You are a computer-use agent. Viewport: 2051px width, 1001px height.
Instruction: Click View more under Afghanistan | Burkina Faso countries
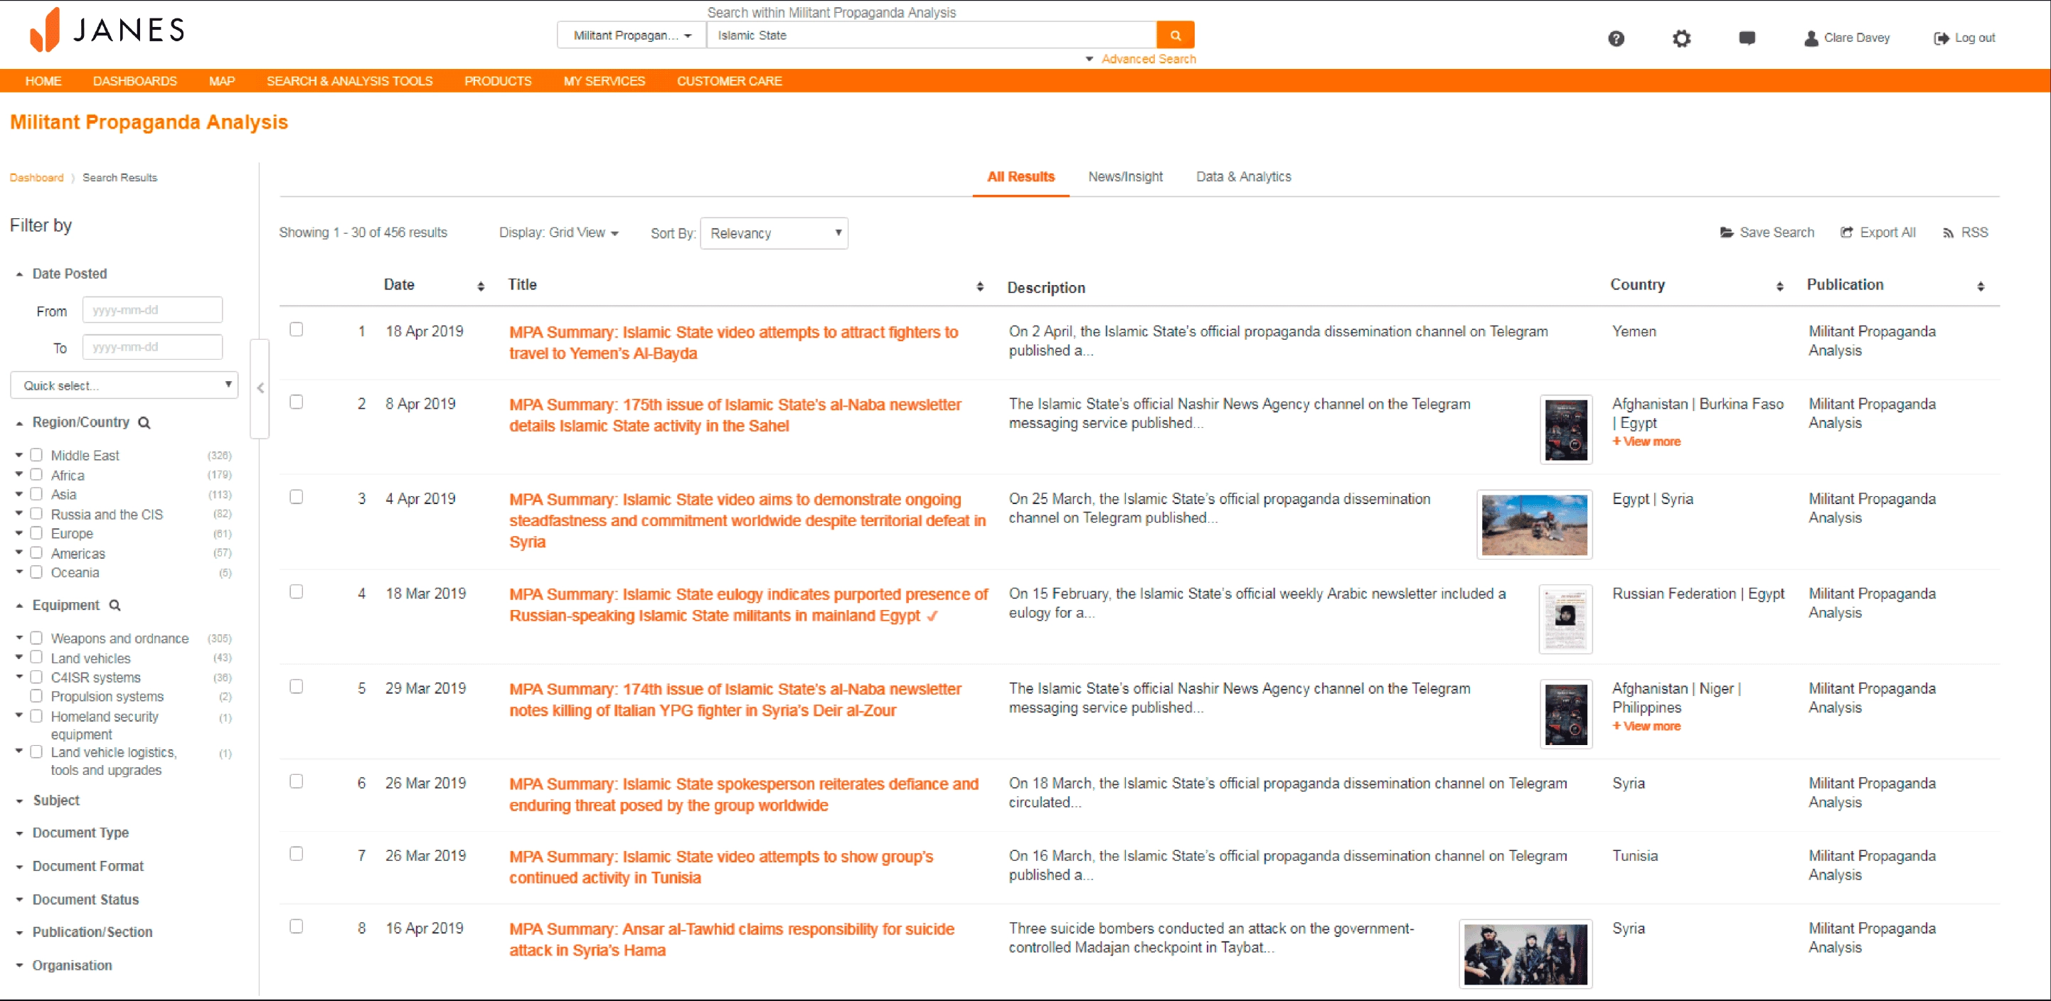coord(1646,441)
